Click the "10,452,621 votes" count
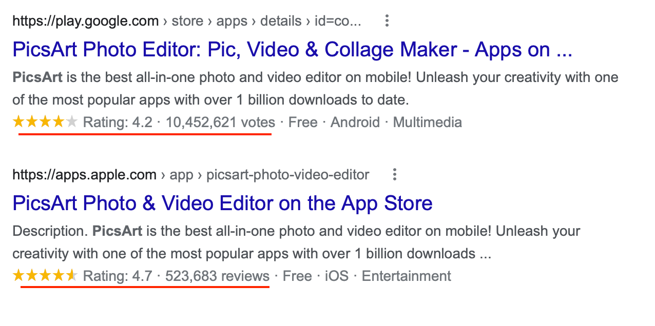This screenshot has width=655, height=326. click(220, 123)
